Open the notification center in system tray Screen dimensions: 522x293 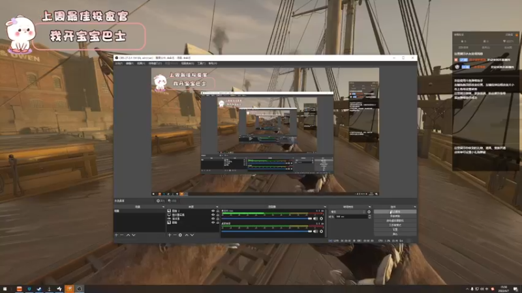point(515,289)
